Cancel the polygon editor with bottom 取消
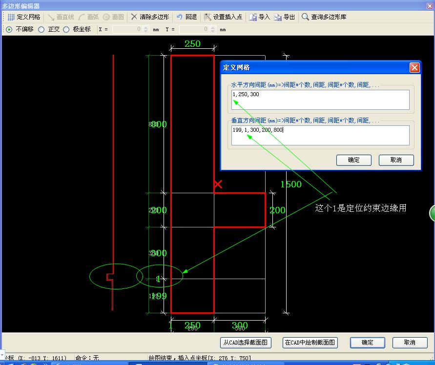The height and width of the screenshot is (365, 435). 410,343
